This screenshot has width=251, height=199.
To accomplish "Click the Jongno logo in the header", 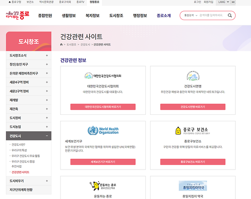I will (17, 15).
